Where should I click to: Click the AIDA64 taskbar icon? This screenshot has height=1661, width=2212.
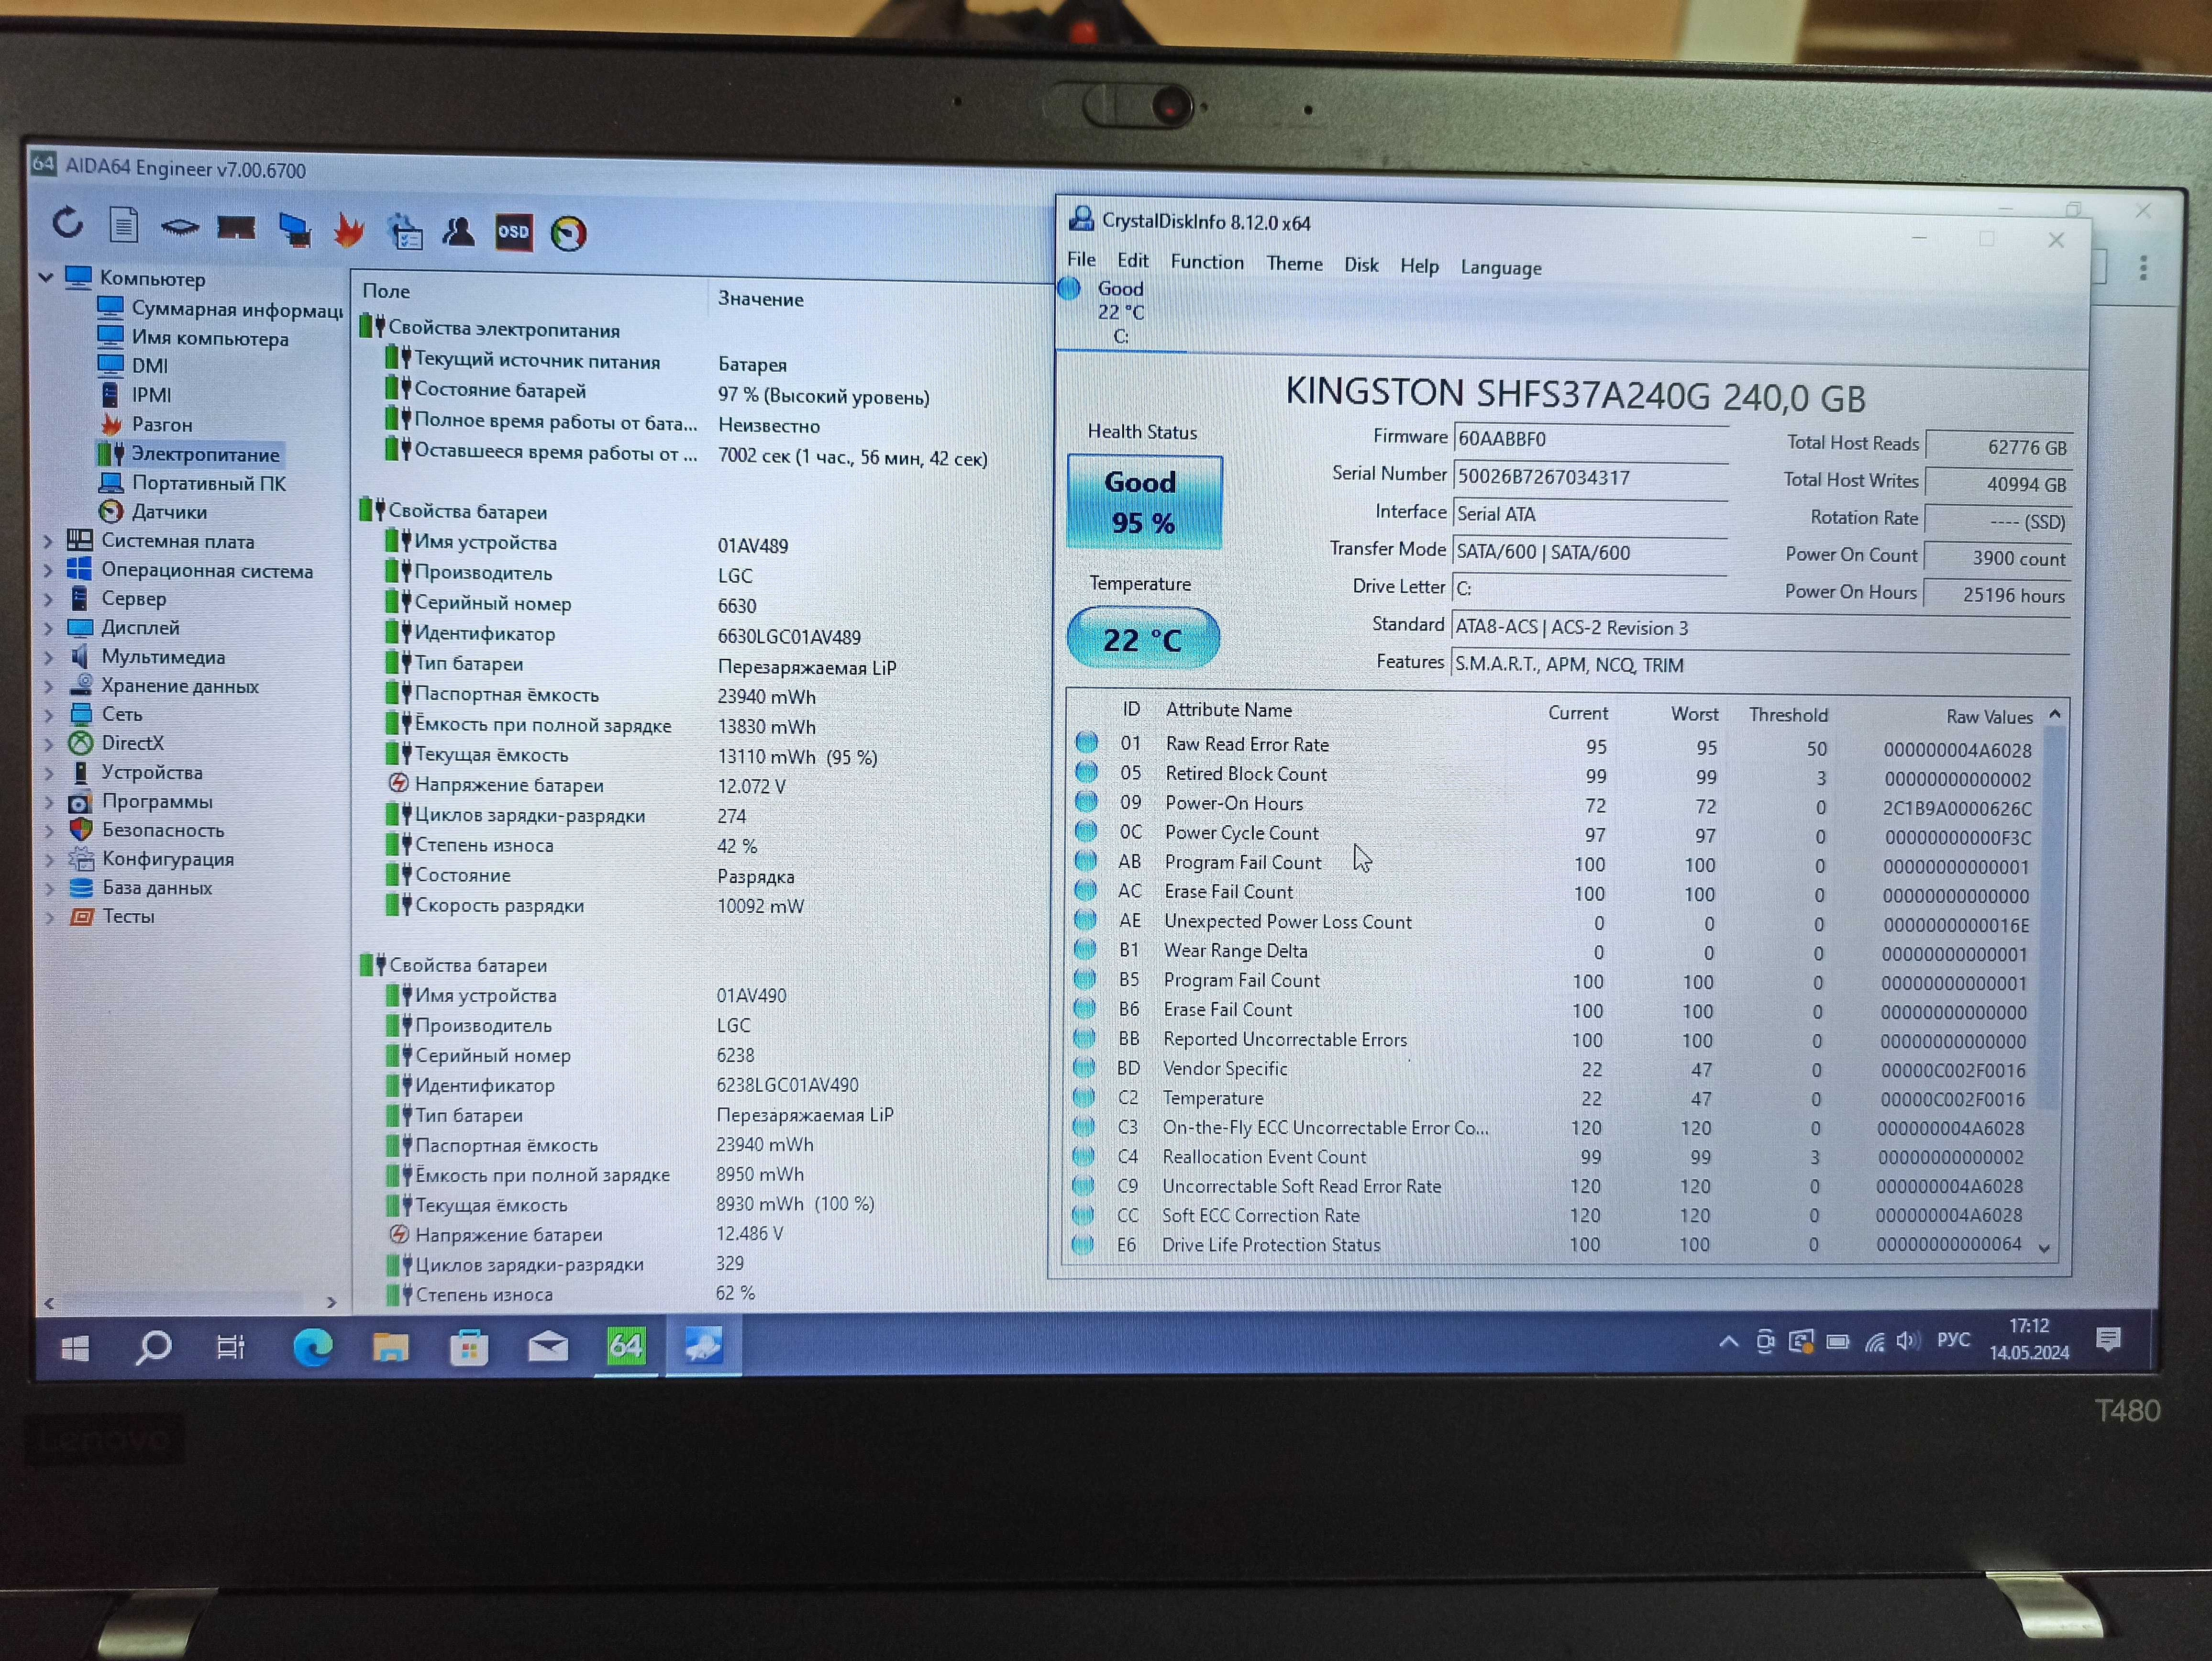(x=626, y=1346)
